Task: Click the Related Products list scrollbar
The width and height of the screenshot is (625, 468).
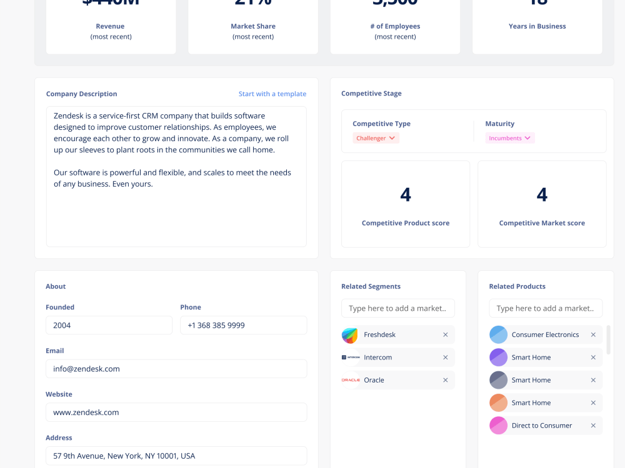Action: (608, 340)
